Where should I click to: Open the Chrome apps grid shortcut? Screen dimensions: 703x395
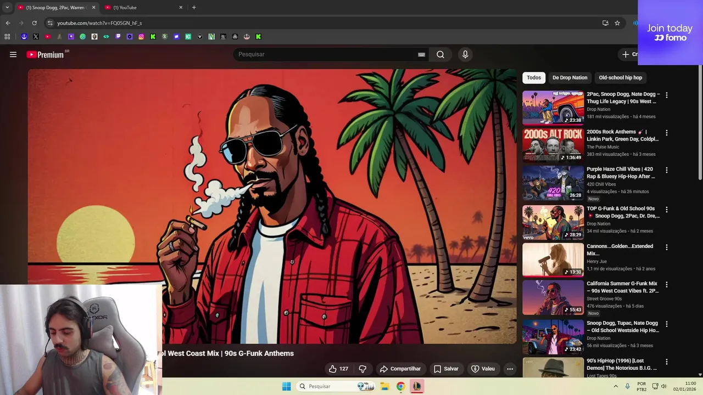tap(7, 37)
